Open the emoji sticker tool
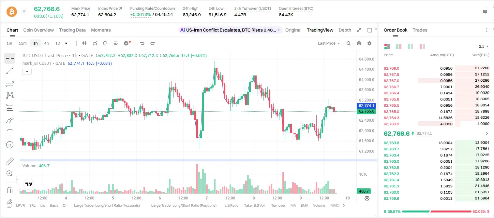 pyautogui.click(x=10, y=145)
